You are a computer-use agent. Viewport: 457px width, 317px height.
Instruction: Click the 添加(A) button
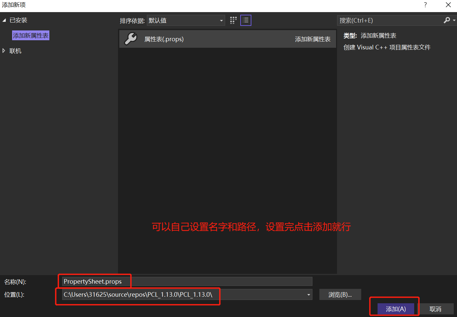396,309
